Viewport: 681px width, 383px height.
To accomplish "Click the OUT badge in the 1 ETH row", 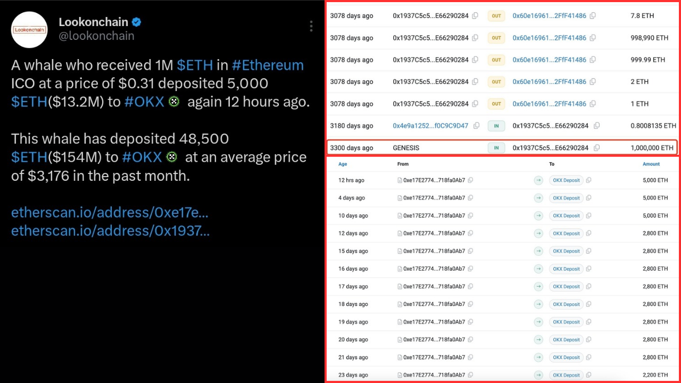I will click(x=496, y=104).
